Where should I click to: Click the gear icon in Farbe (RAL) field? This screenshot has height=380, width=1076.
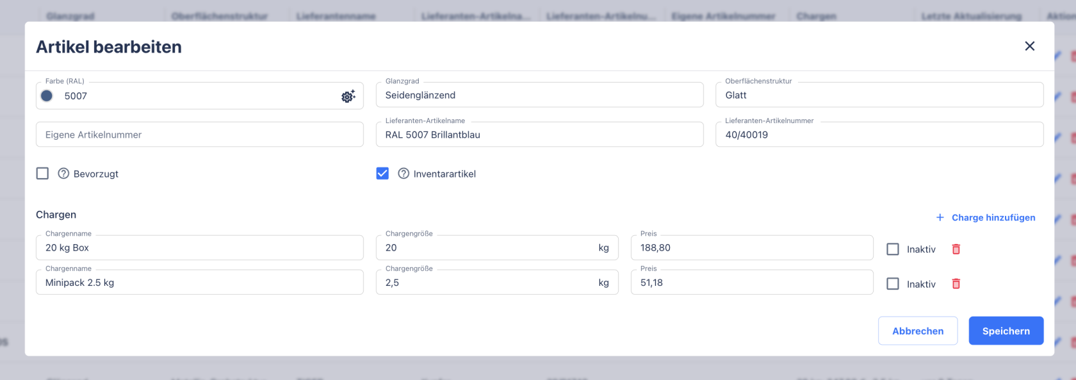pos(348,96)
